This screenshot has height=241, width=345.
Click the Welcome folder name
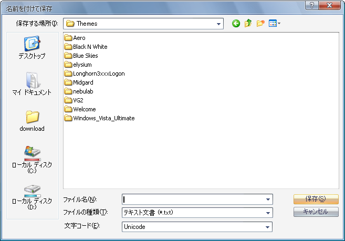(85, 109)
